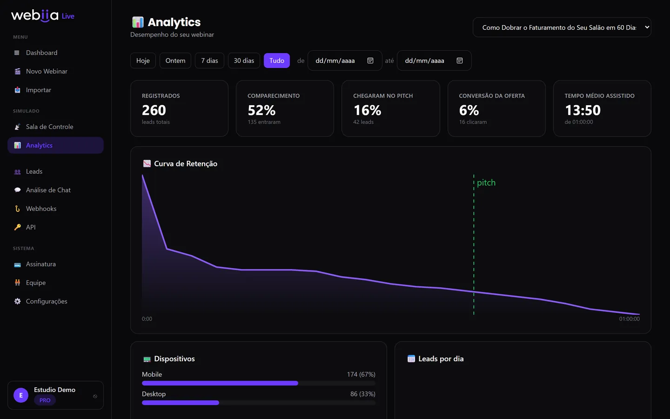Open calendar picker of the 'até' date field
Image resolution: width=670 pixels, height=419 pixels.
click(460, 61)
